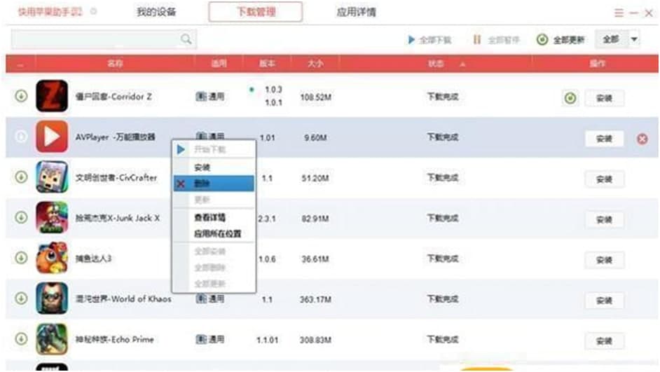Screen dimensions: 660x372
Task: Choose 全部安装 in the context menu
Action: tap(214, 252)
